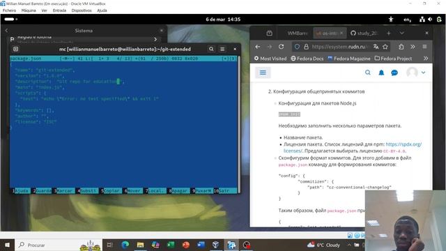The height and width of the screenshot is (251, 446).
Task: Click 4 Substi in mc function bar
Action: tap(87, 190)
